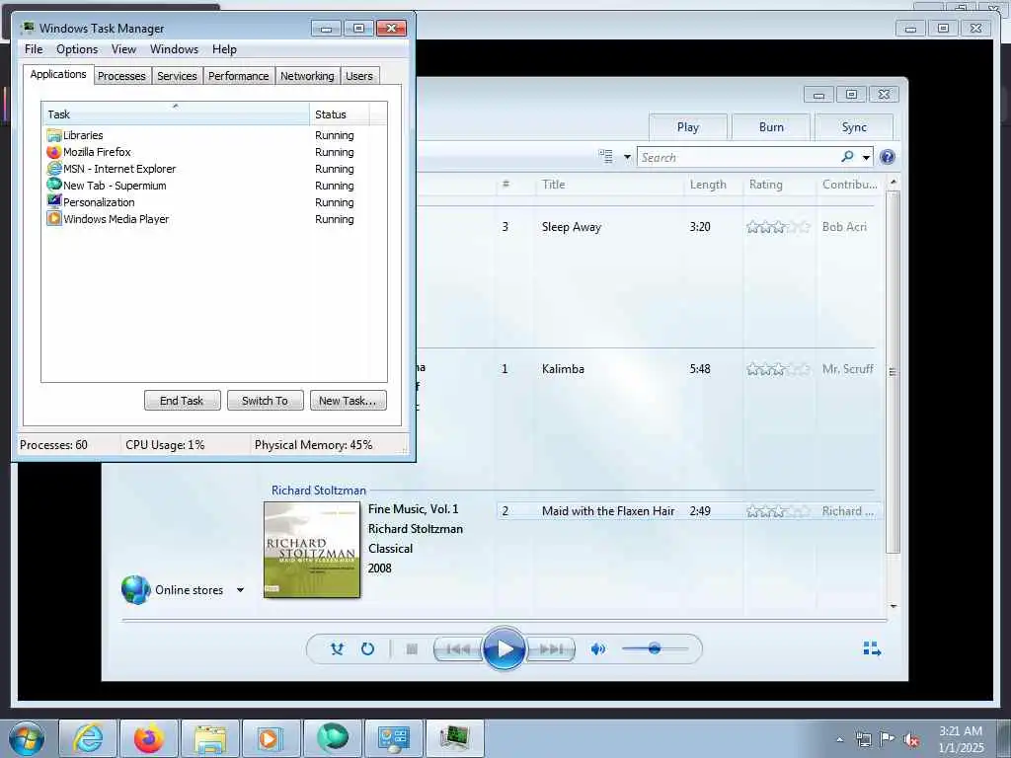Image resolution: width=1011 pixels, height=758 pixels.
Task: Mute the Media Player speaker icon
Action: 598,649
